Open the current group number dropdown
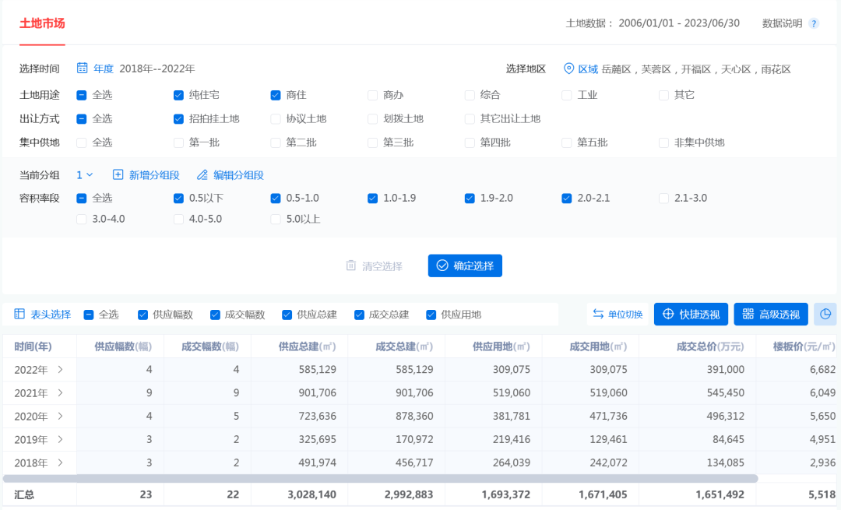This screenshot has height=510, width=841. click(85, 175)
